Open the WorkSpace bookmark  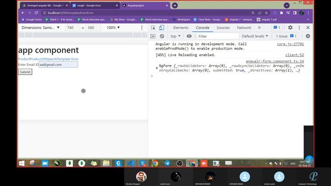(182, 20)
